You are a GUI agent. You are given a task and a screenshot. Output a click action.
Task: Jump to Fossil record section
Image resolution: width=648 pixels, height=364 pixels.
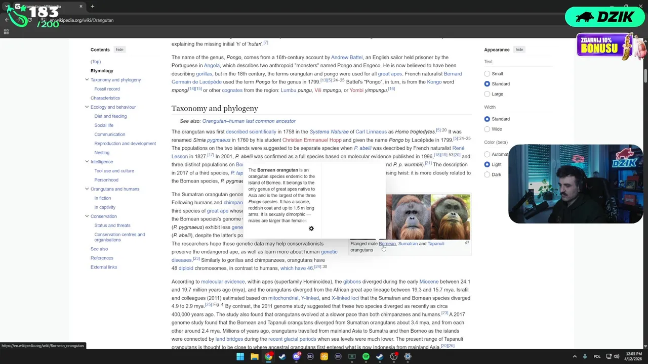pos(107,89)
